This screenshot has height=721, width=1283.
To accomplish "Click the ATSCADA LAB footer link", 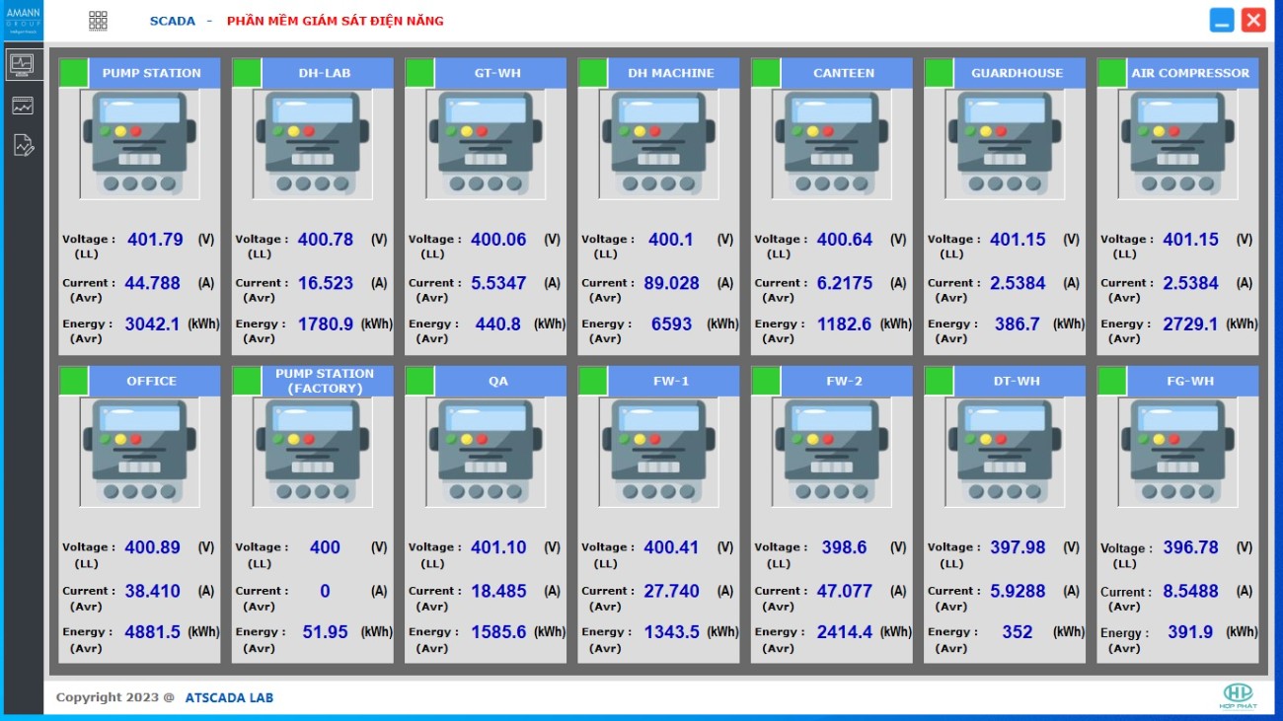I will [x=229, y=697].
